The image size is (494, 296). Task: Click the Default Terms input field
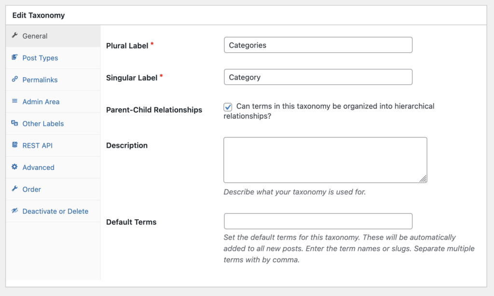(x=318, y=221)
